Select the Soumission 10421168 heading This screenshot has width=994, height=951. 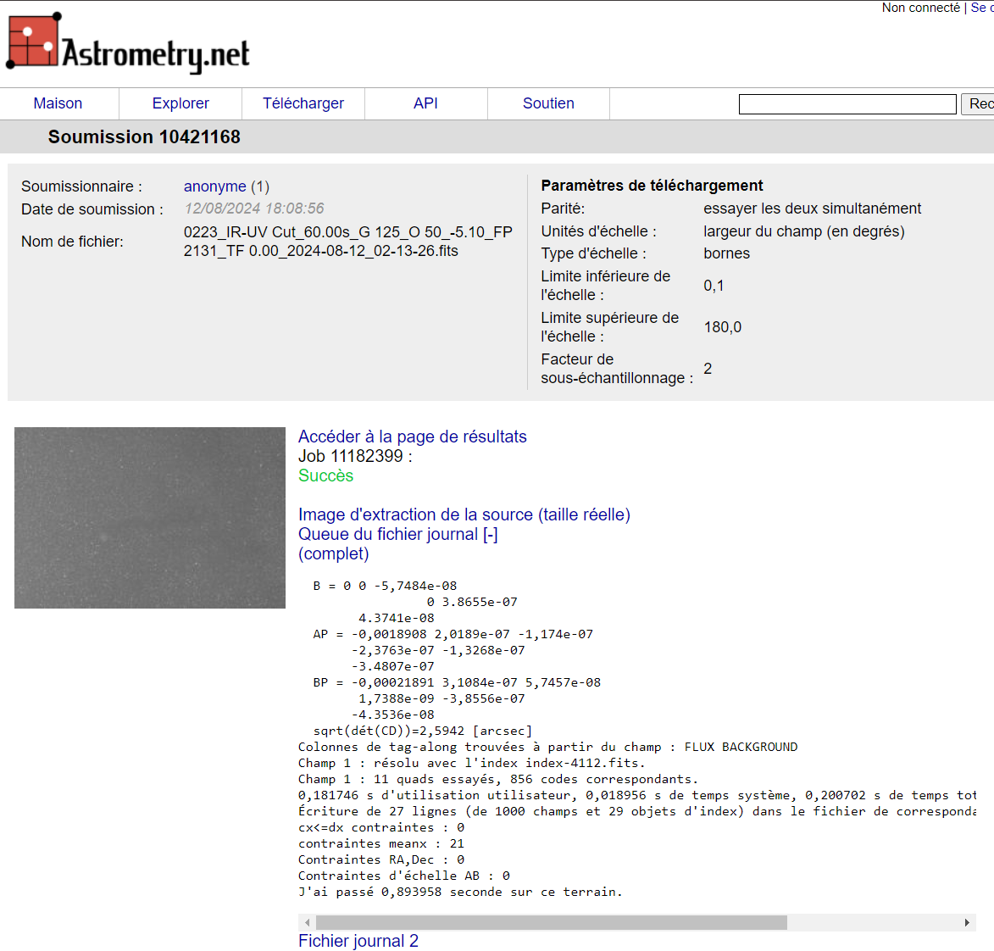[144, 137]
